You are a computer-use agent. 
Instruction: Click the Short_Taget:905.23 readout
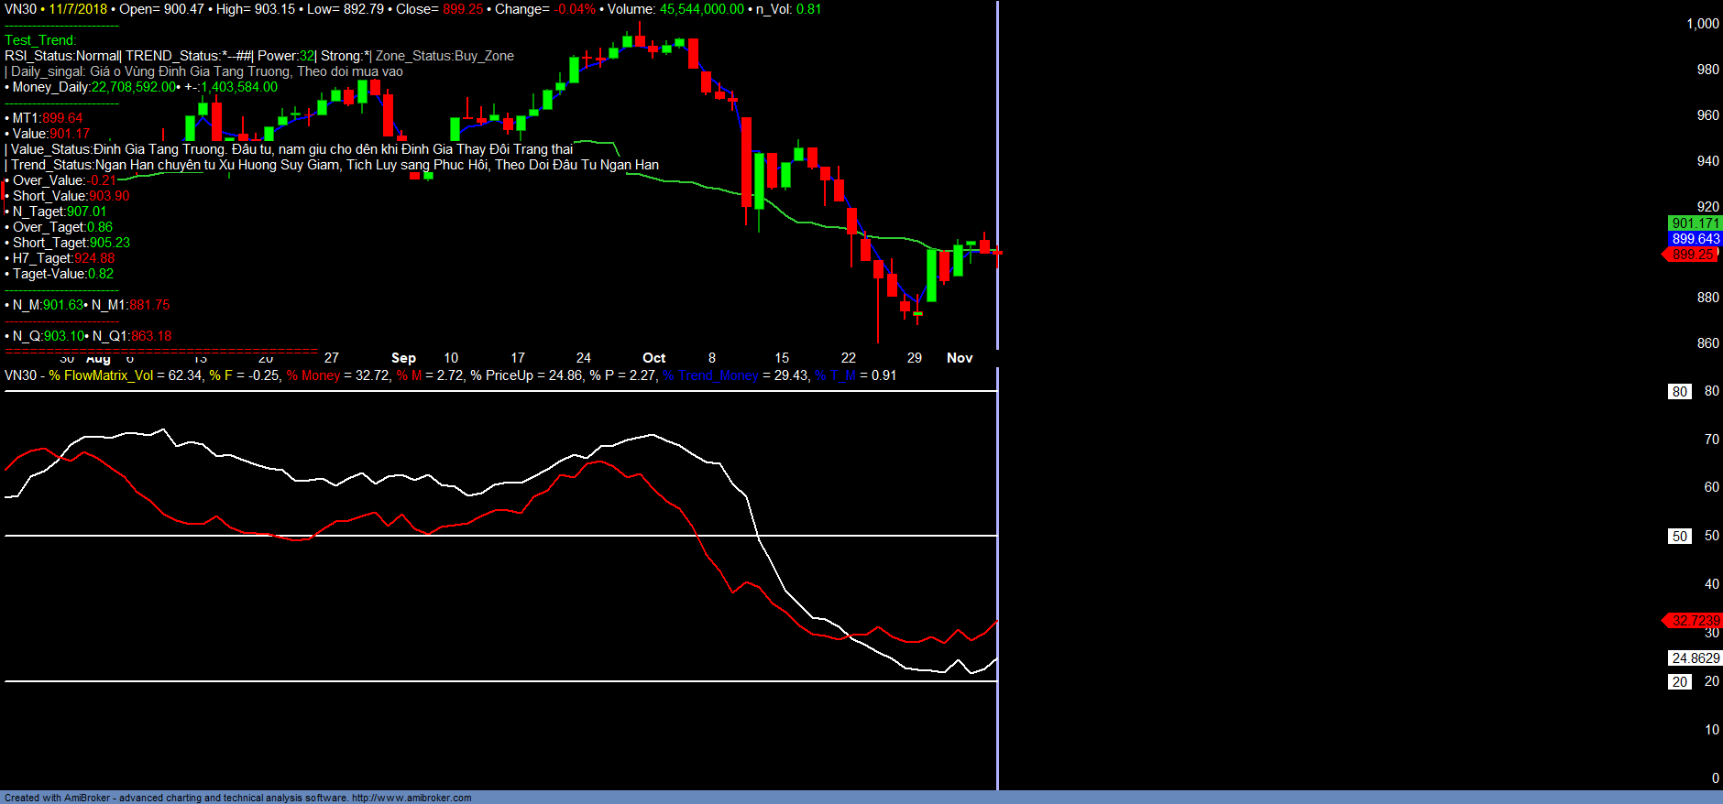pyautogui.click(x=71, y=243)
